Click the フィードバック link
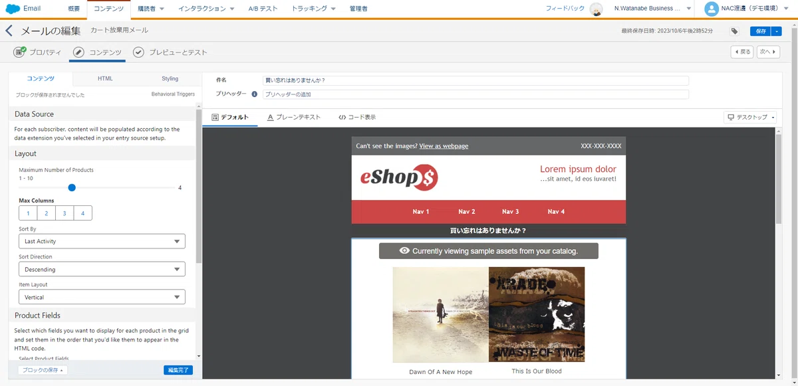This screenshot has height=386, width=798. point(565,9)
